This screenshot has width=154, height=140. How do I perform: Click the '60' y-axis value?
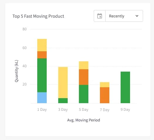coord(25,48)
